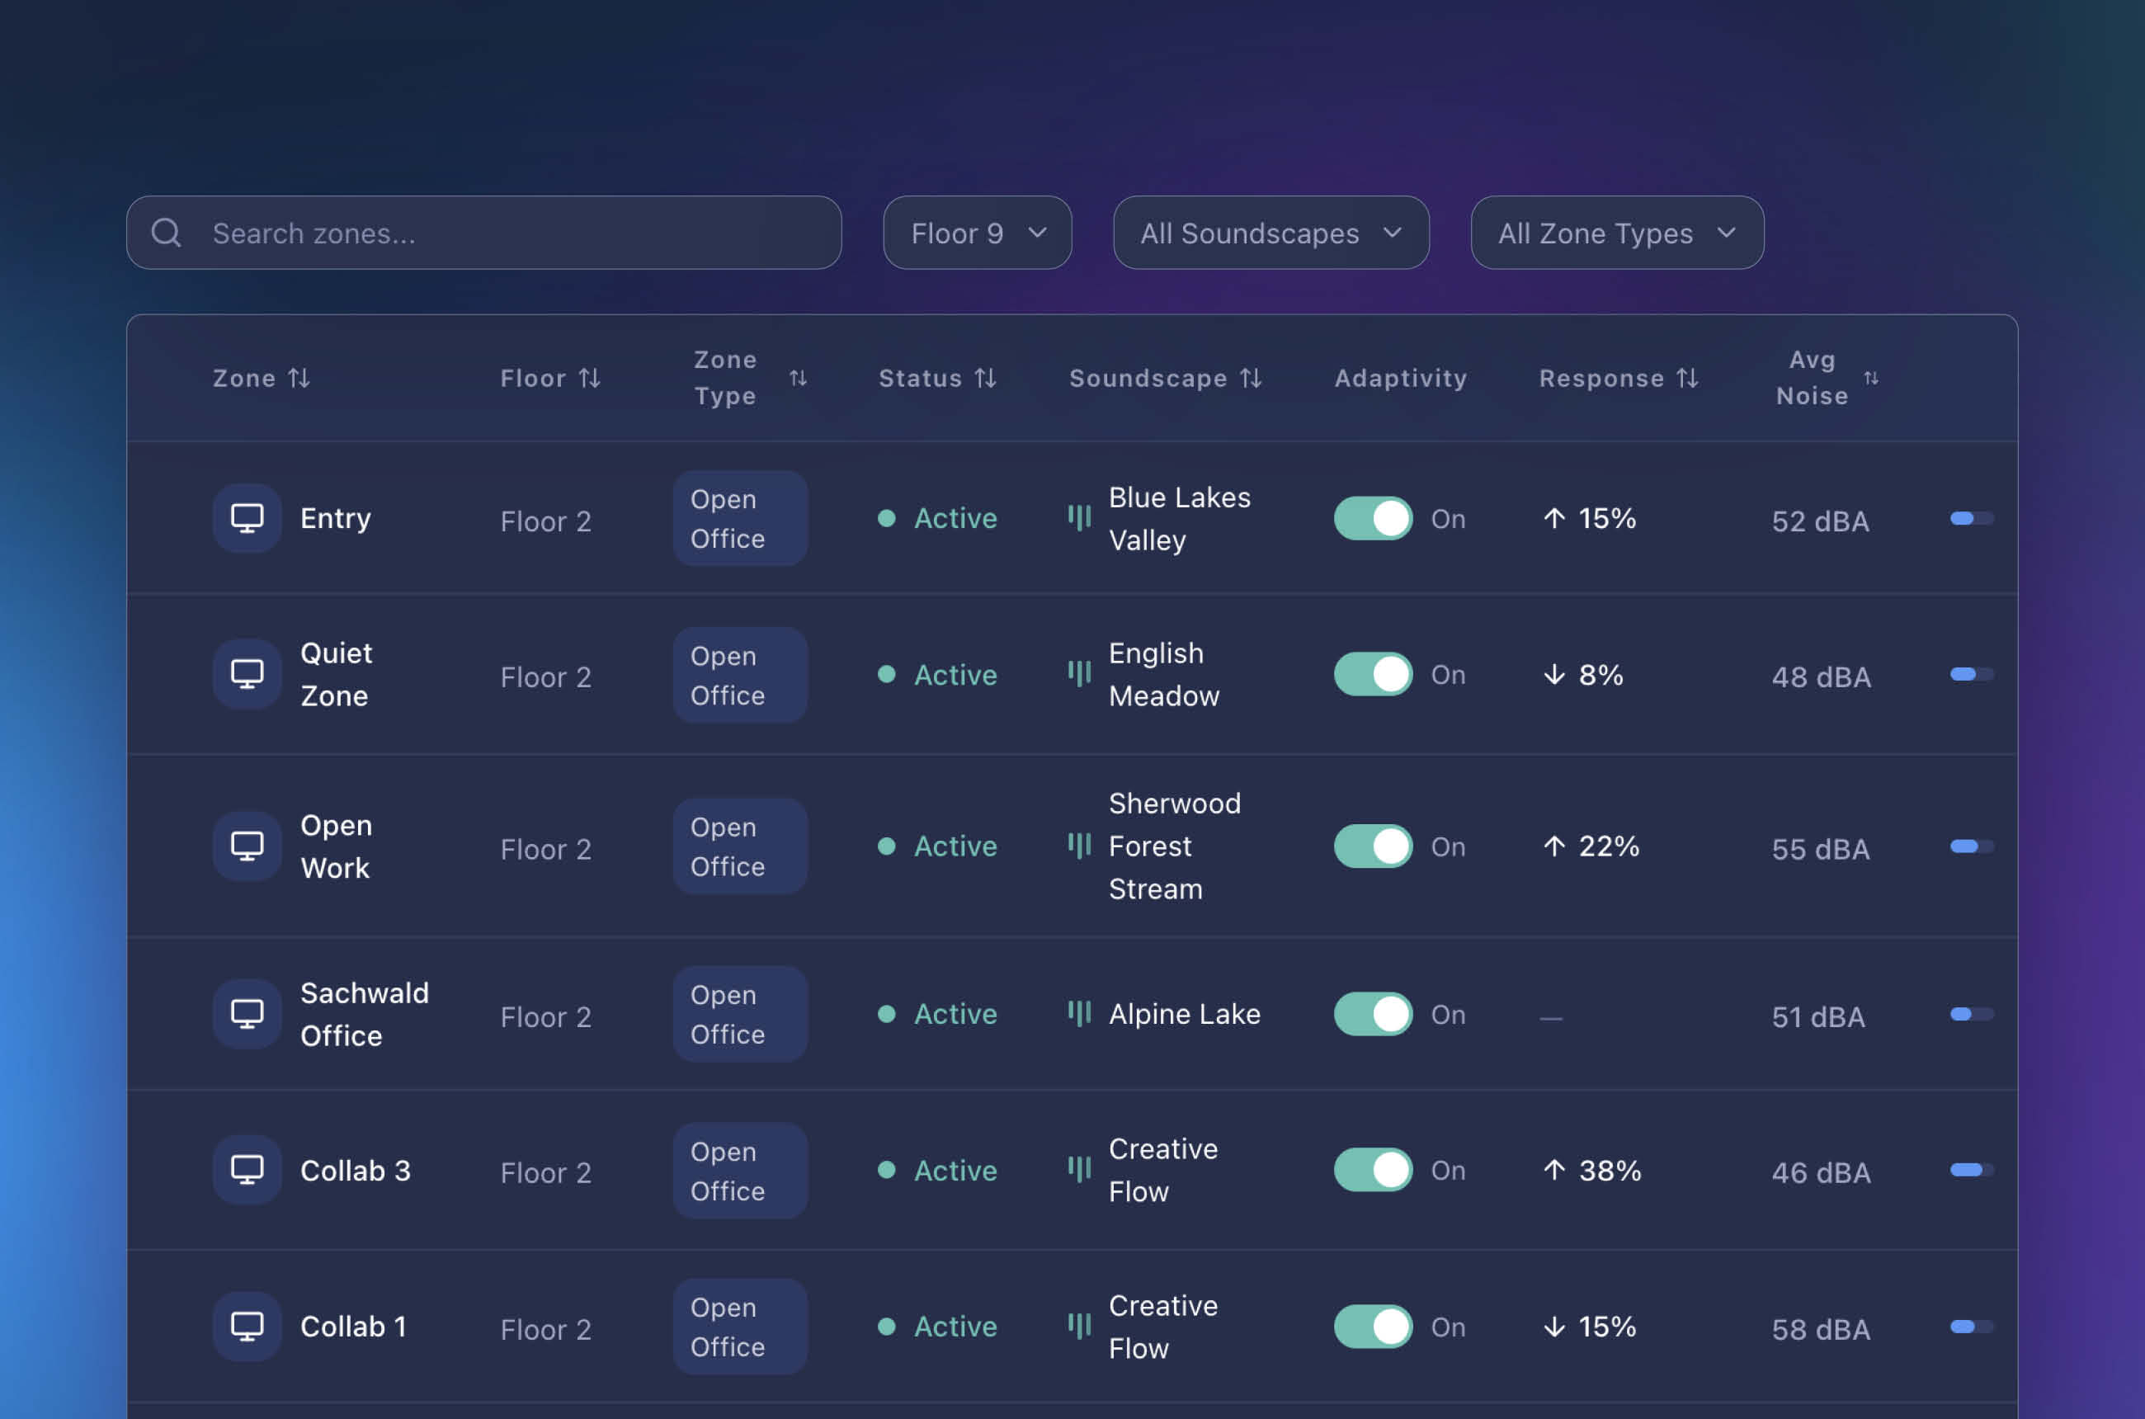Sort by Response column arrows
Viewport: 2145px width, 1419px height.
pyautogui.click(x=1686, y=379)
